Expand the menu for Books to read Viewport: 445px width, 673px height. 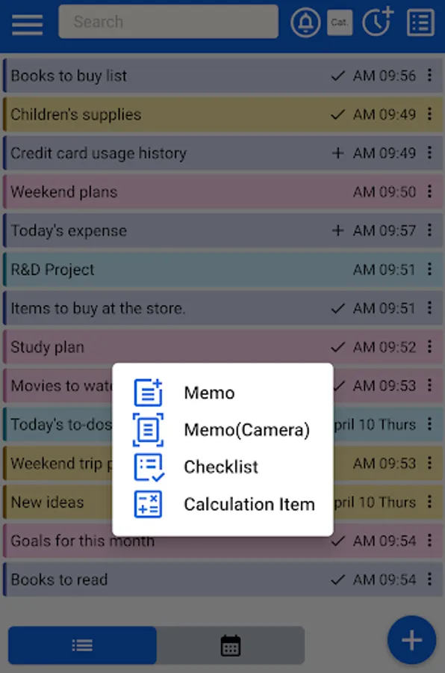[x=431, y=580]
